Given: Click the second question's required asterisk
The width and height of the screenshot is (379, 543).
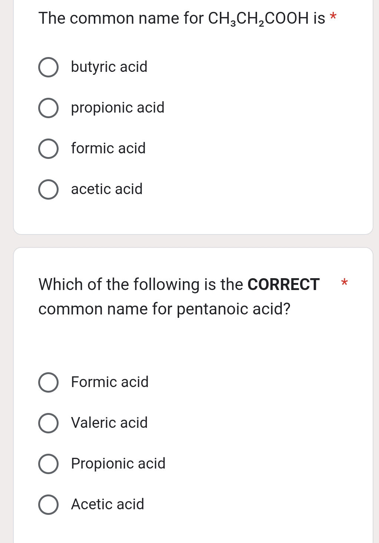Looking at the screenshot, I should tap(344, 284).
